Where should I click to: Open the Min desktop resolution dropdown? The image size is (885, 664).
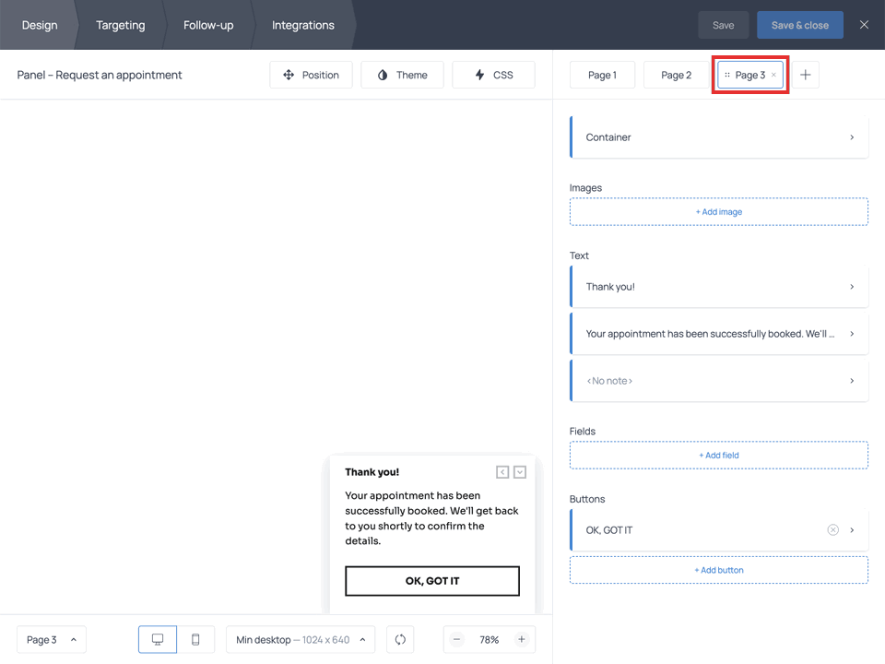click(301, 639)
